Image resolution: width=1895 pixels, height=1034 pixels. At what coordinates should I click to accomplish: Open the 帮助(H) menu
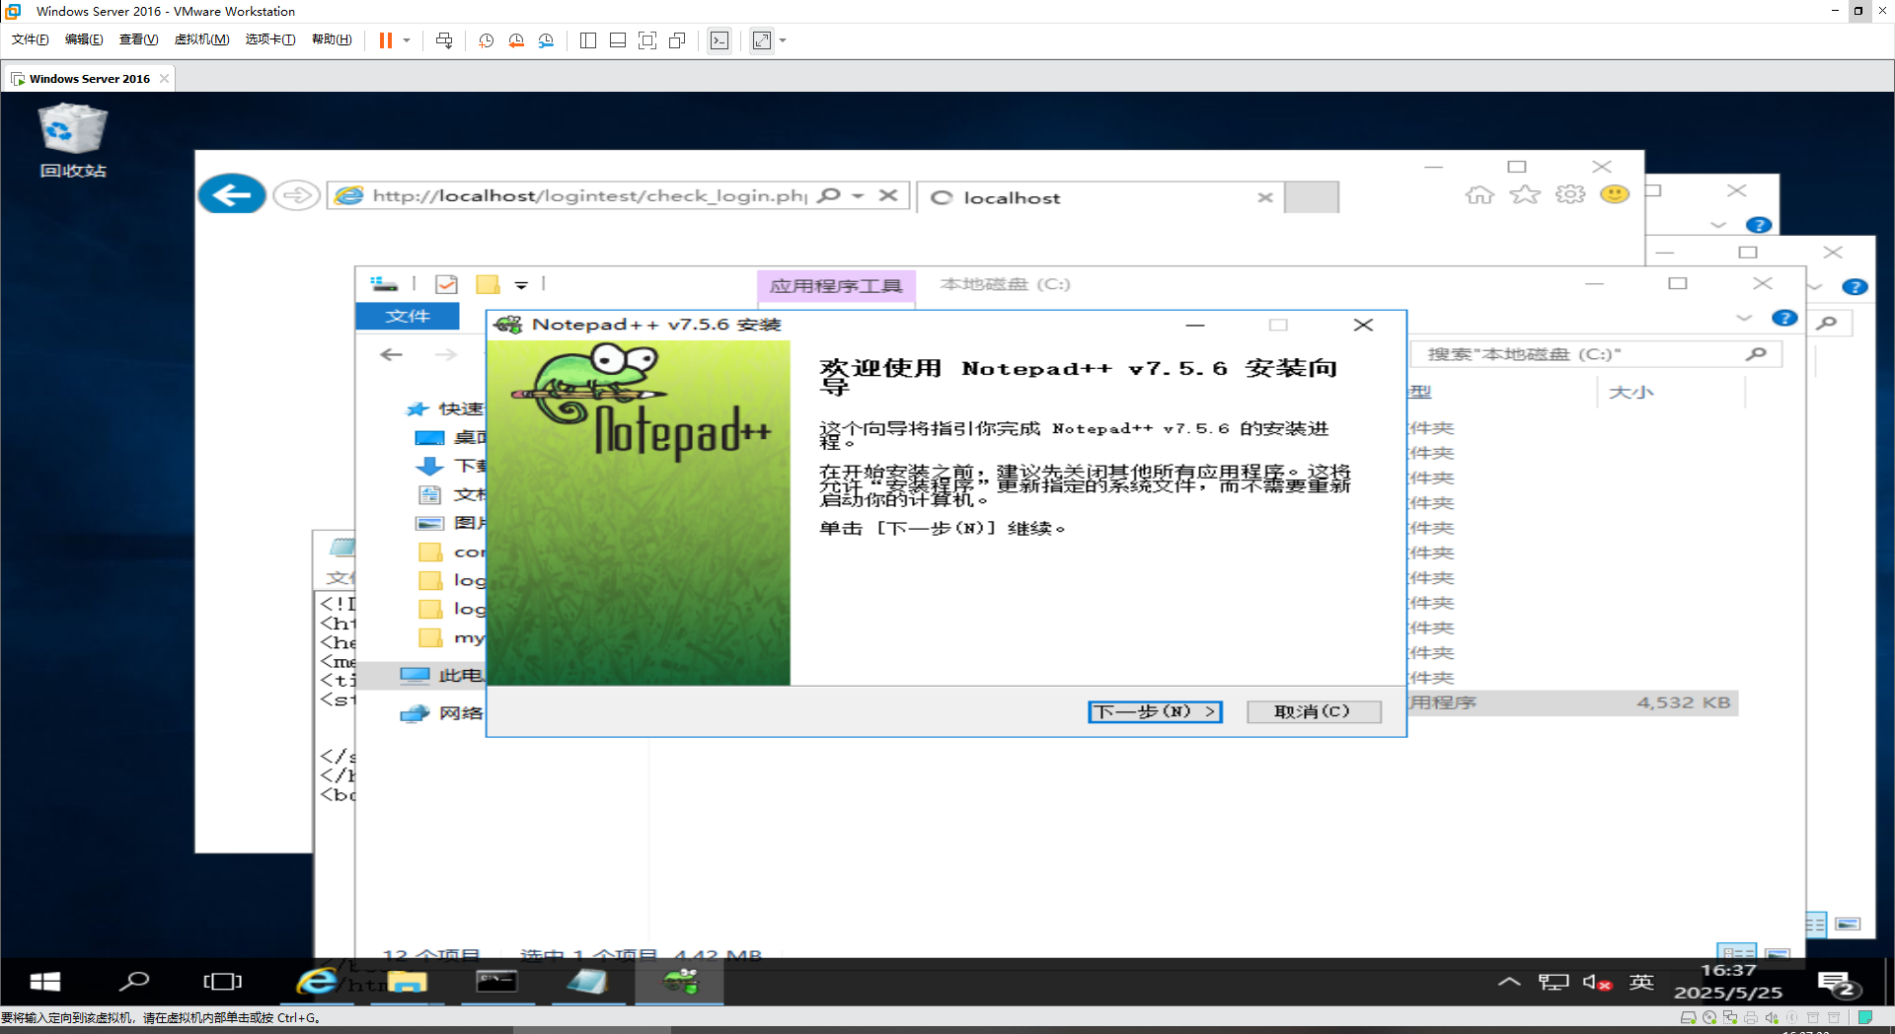(332, 39)
